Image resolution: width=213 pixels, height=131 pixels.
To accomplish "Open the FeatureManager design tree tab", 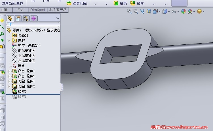I will tap(10, 18).
